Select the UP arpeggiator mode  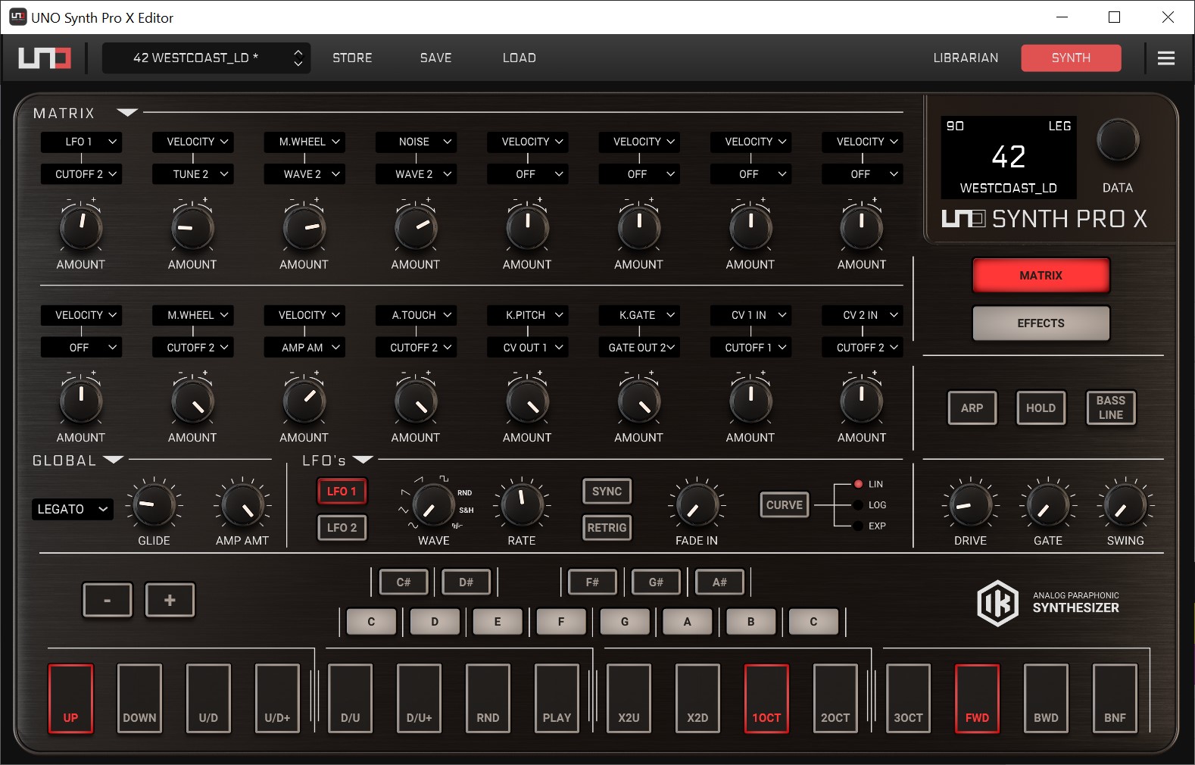(x=70, y=698)
